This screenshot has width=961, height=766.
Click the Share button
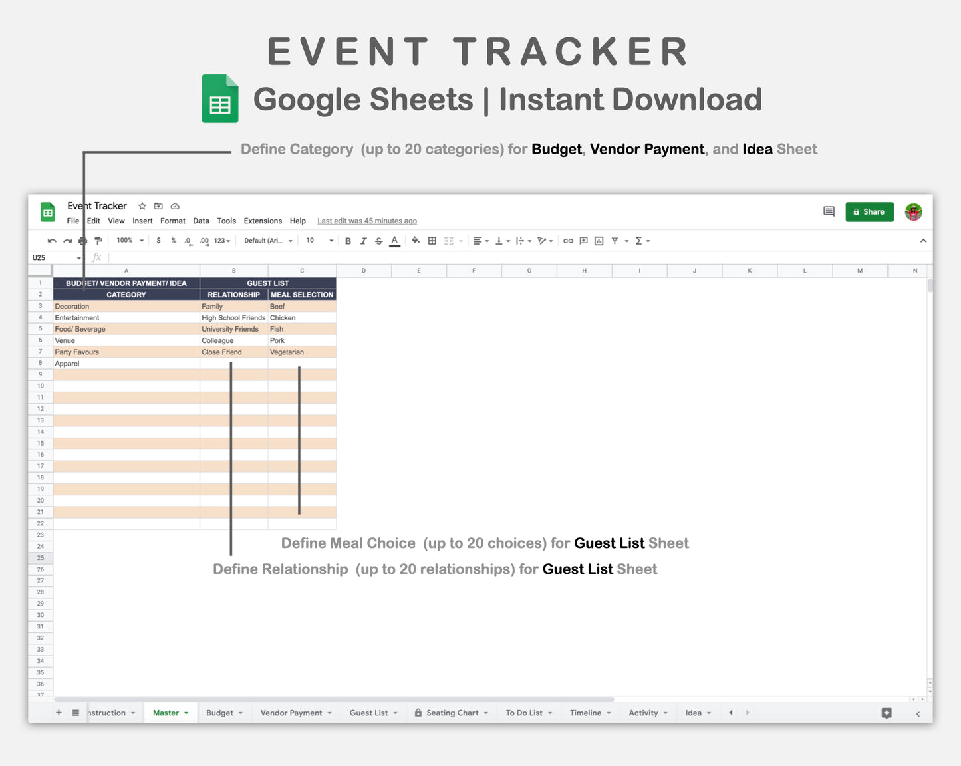(x=869, y=211)
